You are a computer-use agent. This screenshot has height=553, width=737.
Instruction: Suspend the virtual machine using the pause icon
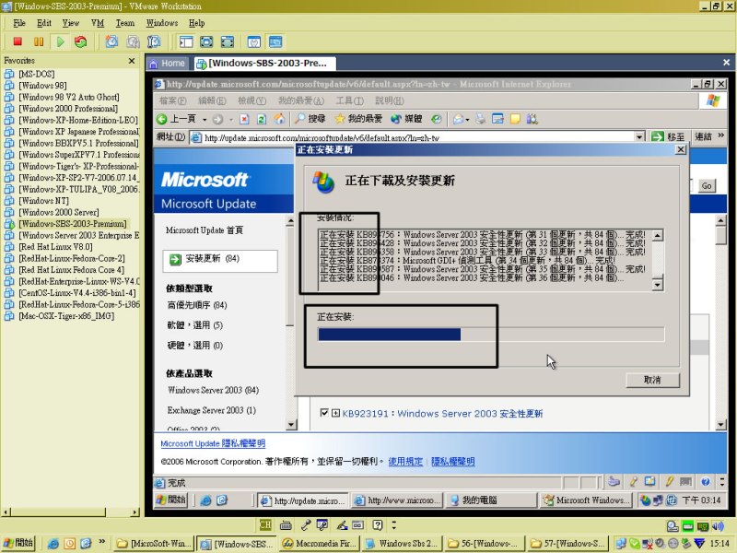coord(39,41)
